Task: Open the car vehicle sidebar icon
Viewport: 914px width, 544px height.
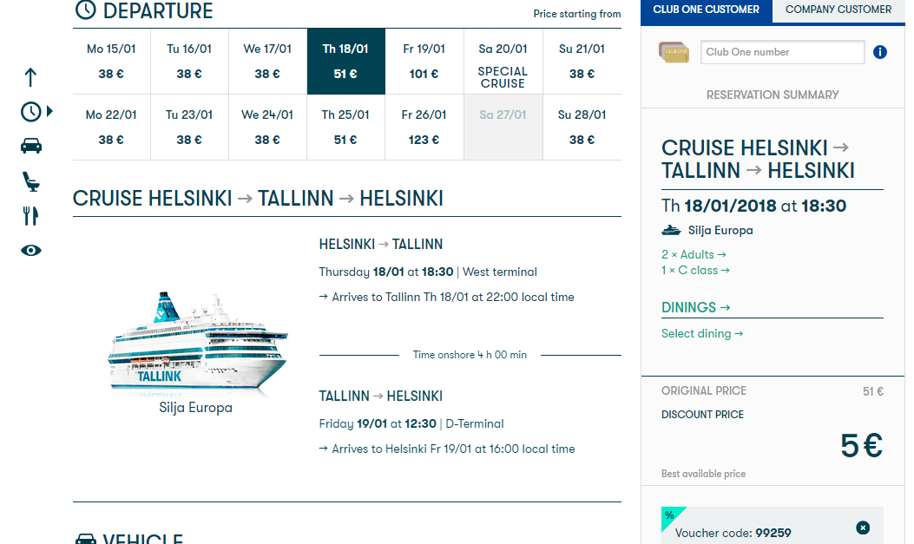Action: (x=31, y=146)
